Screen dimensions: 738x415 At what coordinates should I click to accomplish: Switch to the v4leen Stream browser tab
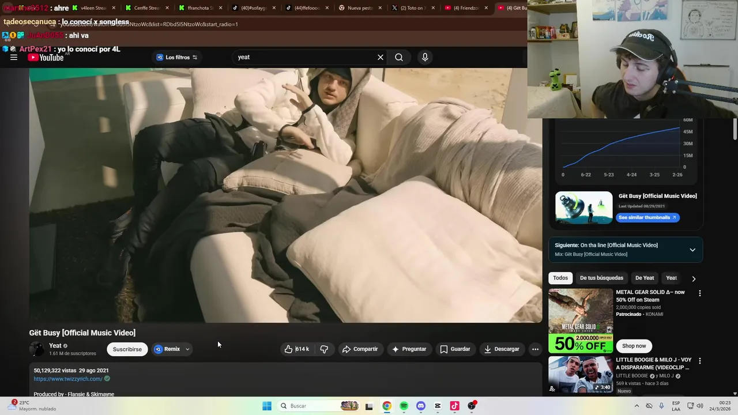pyautogui.click(x=93, y=8)
